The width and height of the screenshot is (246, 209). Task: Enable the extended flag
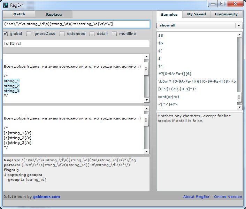pos(62,34)
